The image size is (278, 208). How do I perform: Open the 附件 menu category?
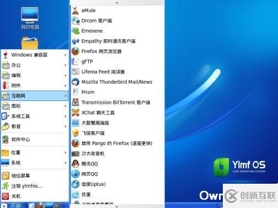tap(35, 86)
